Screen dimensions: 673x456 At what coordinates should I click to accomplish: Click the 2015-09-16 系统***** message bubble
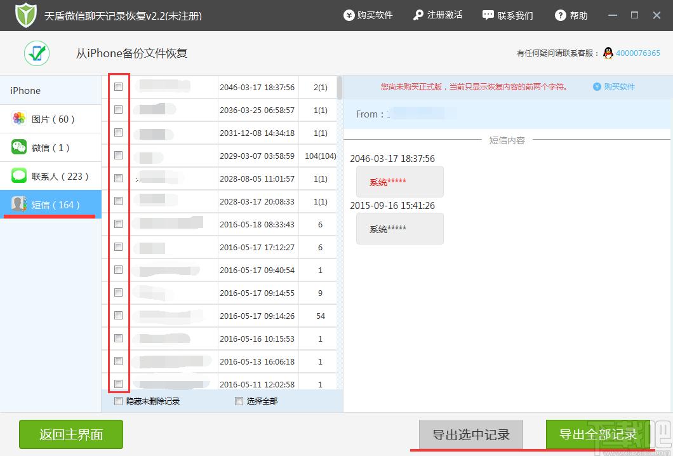click(399, 229)
